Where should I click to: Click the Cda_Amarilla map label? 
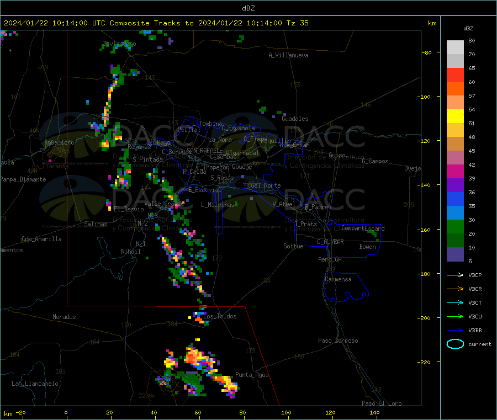point(41,239)
